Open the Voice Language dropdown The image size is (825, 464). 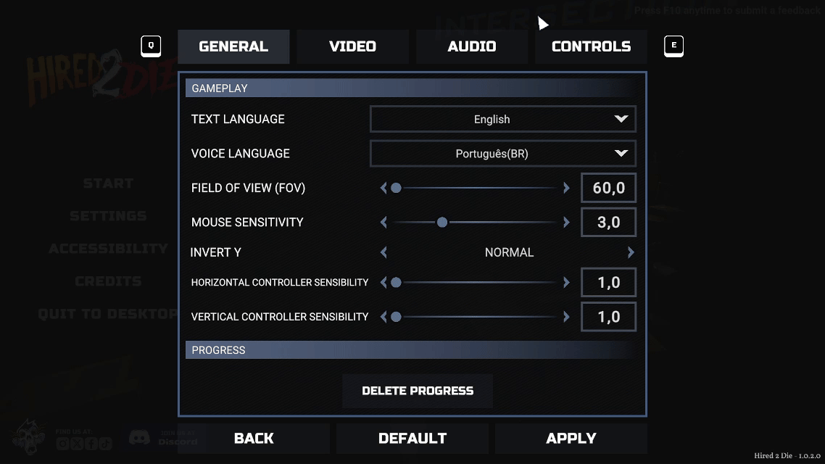pyautogui.click(x=503, y=154)
